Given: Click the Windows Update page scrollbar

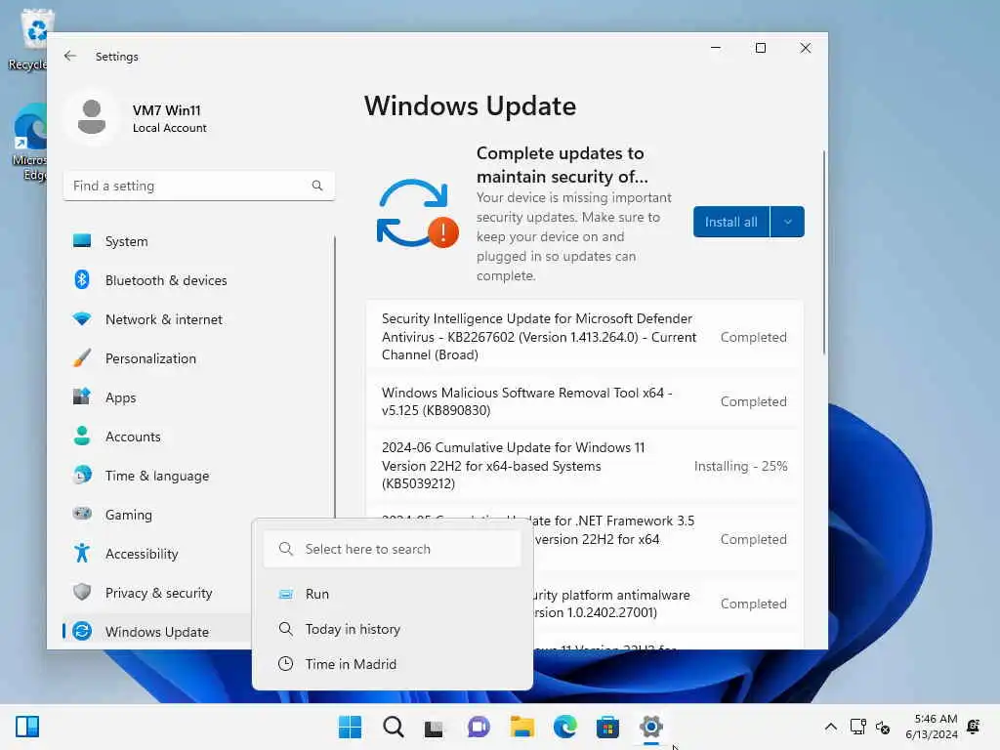Looking at the screenshot, I should pyautogui.click(x=824, y=252).
